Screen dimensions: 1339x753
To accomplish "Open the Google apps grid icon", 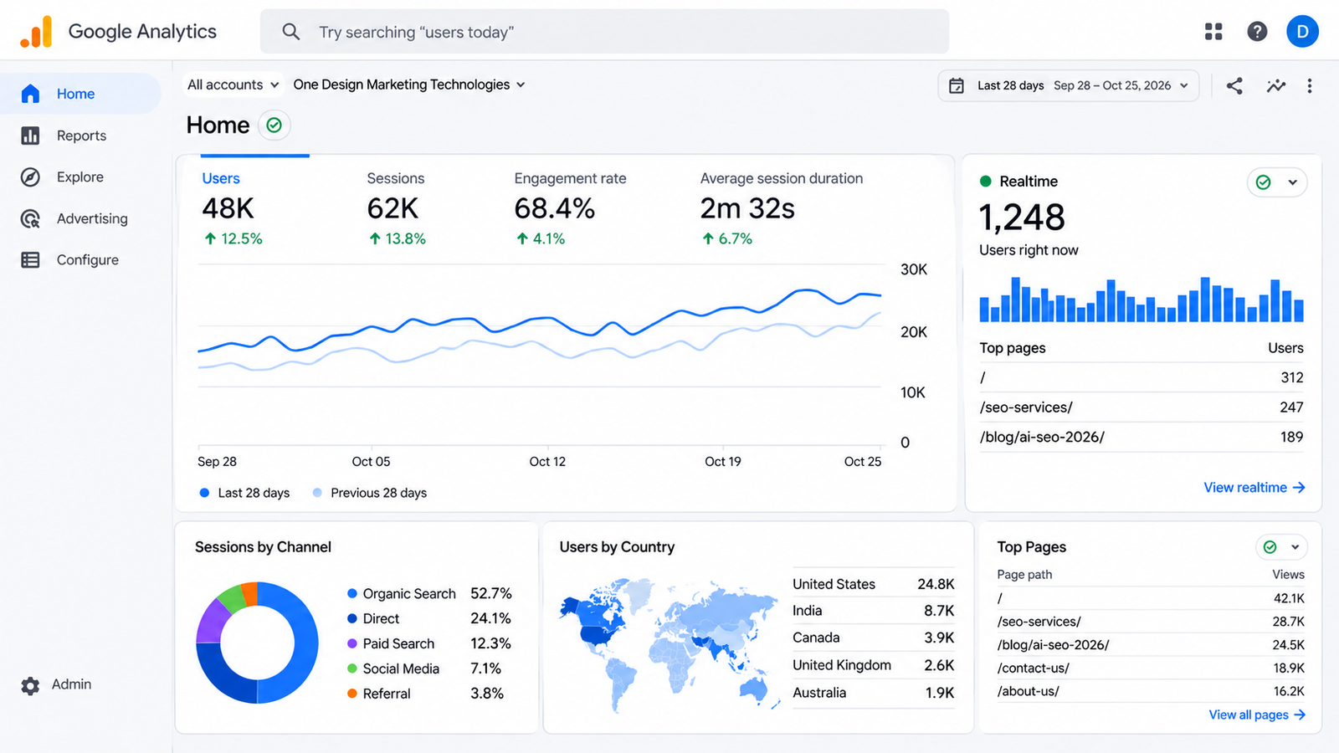I will click(x=1213, y=32).
